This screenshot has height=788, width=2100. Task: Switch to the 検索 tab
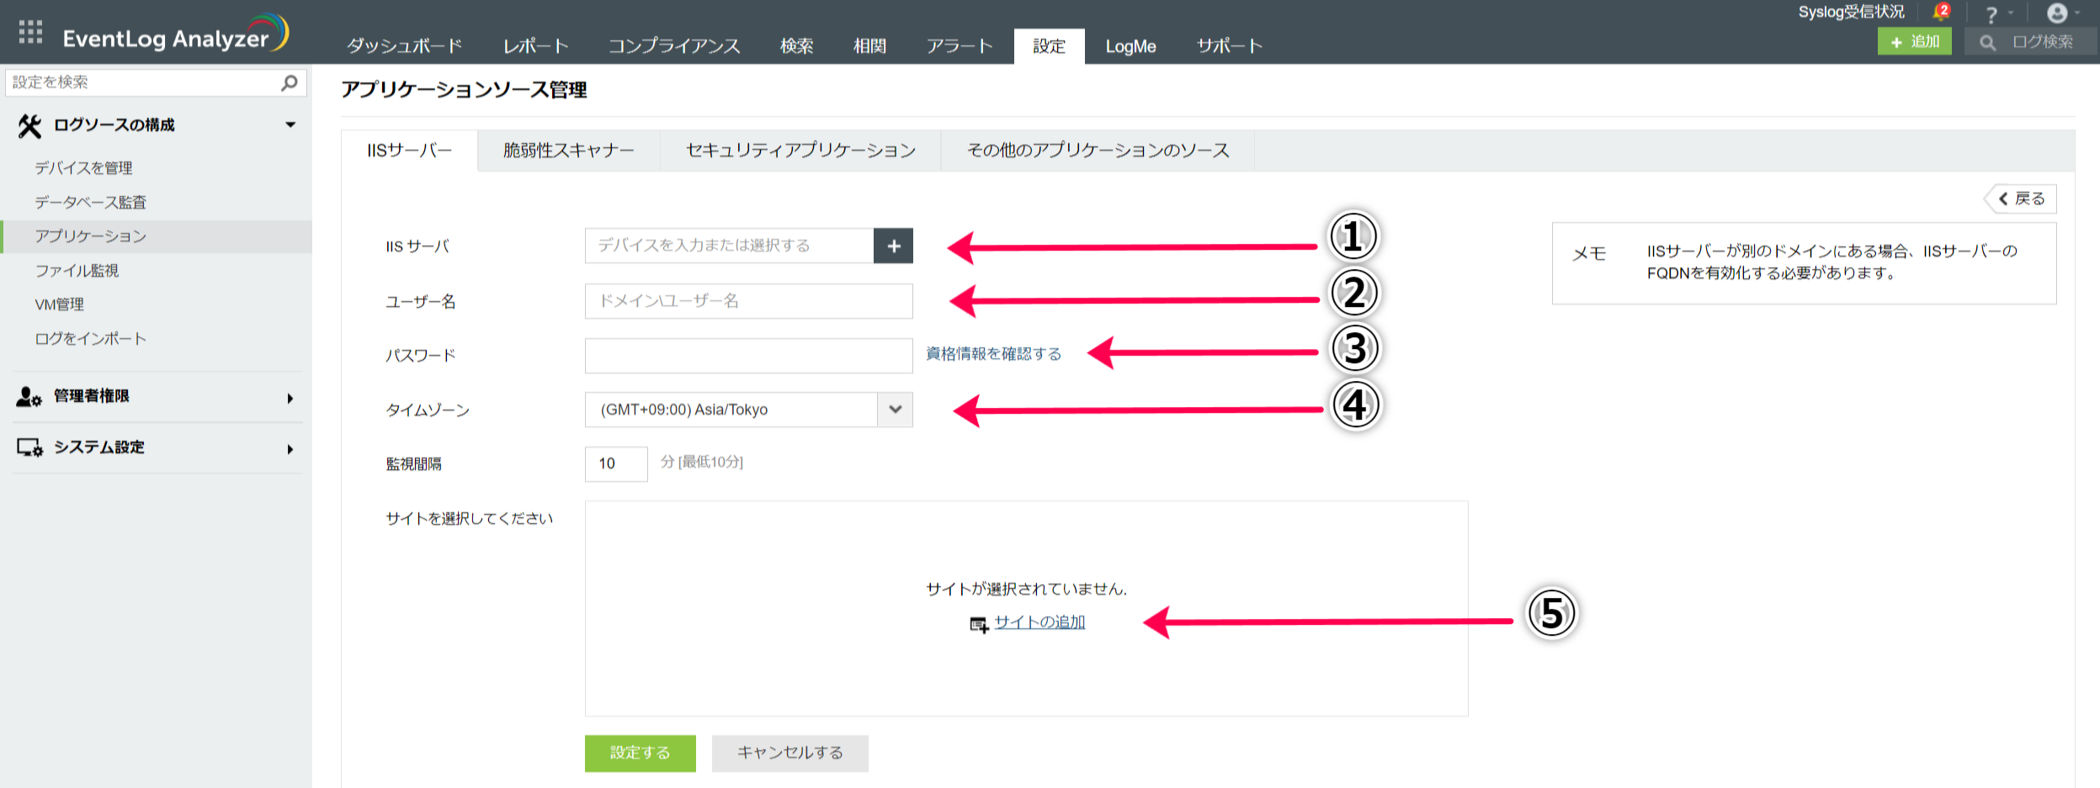796,46
